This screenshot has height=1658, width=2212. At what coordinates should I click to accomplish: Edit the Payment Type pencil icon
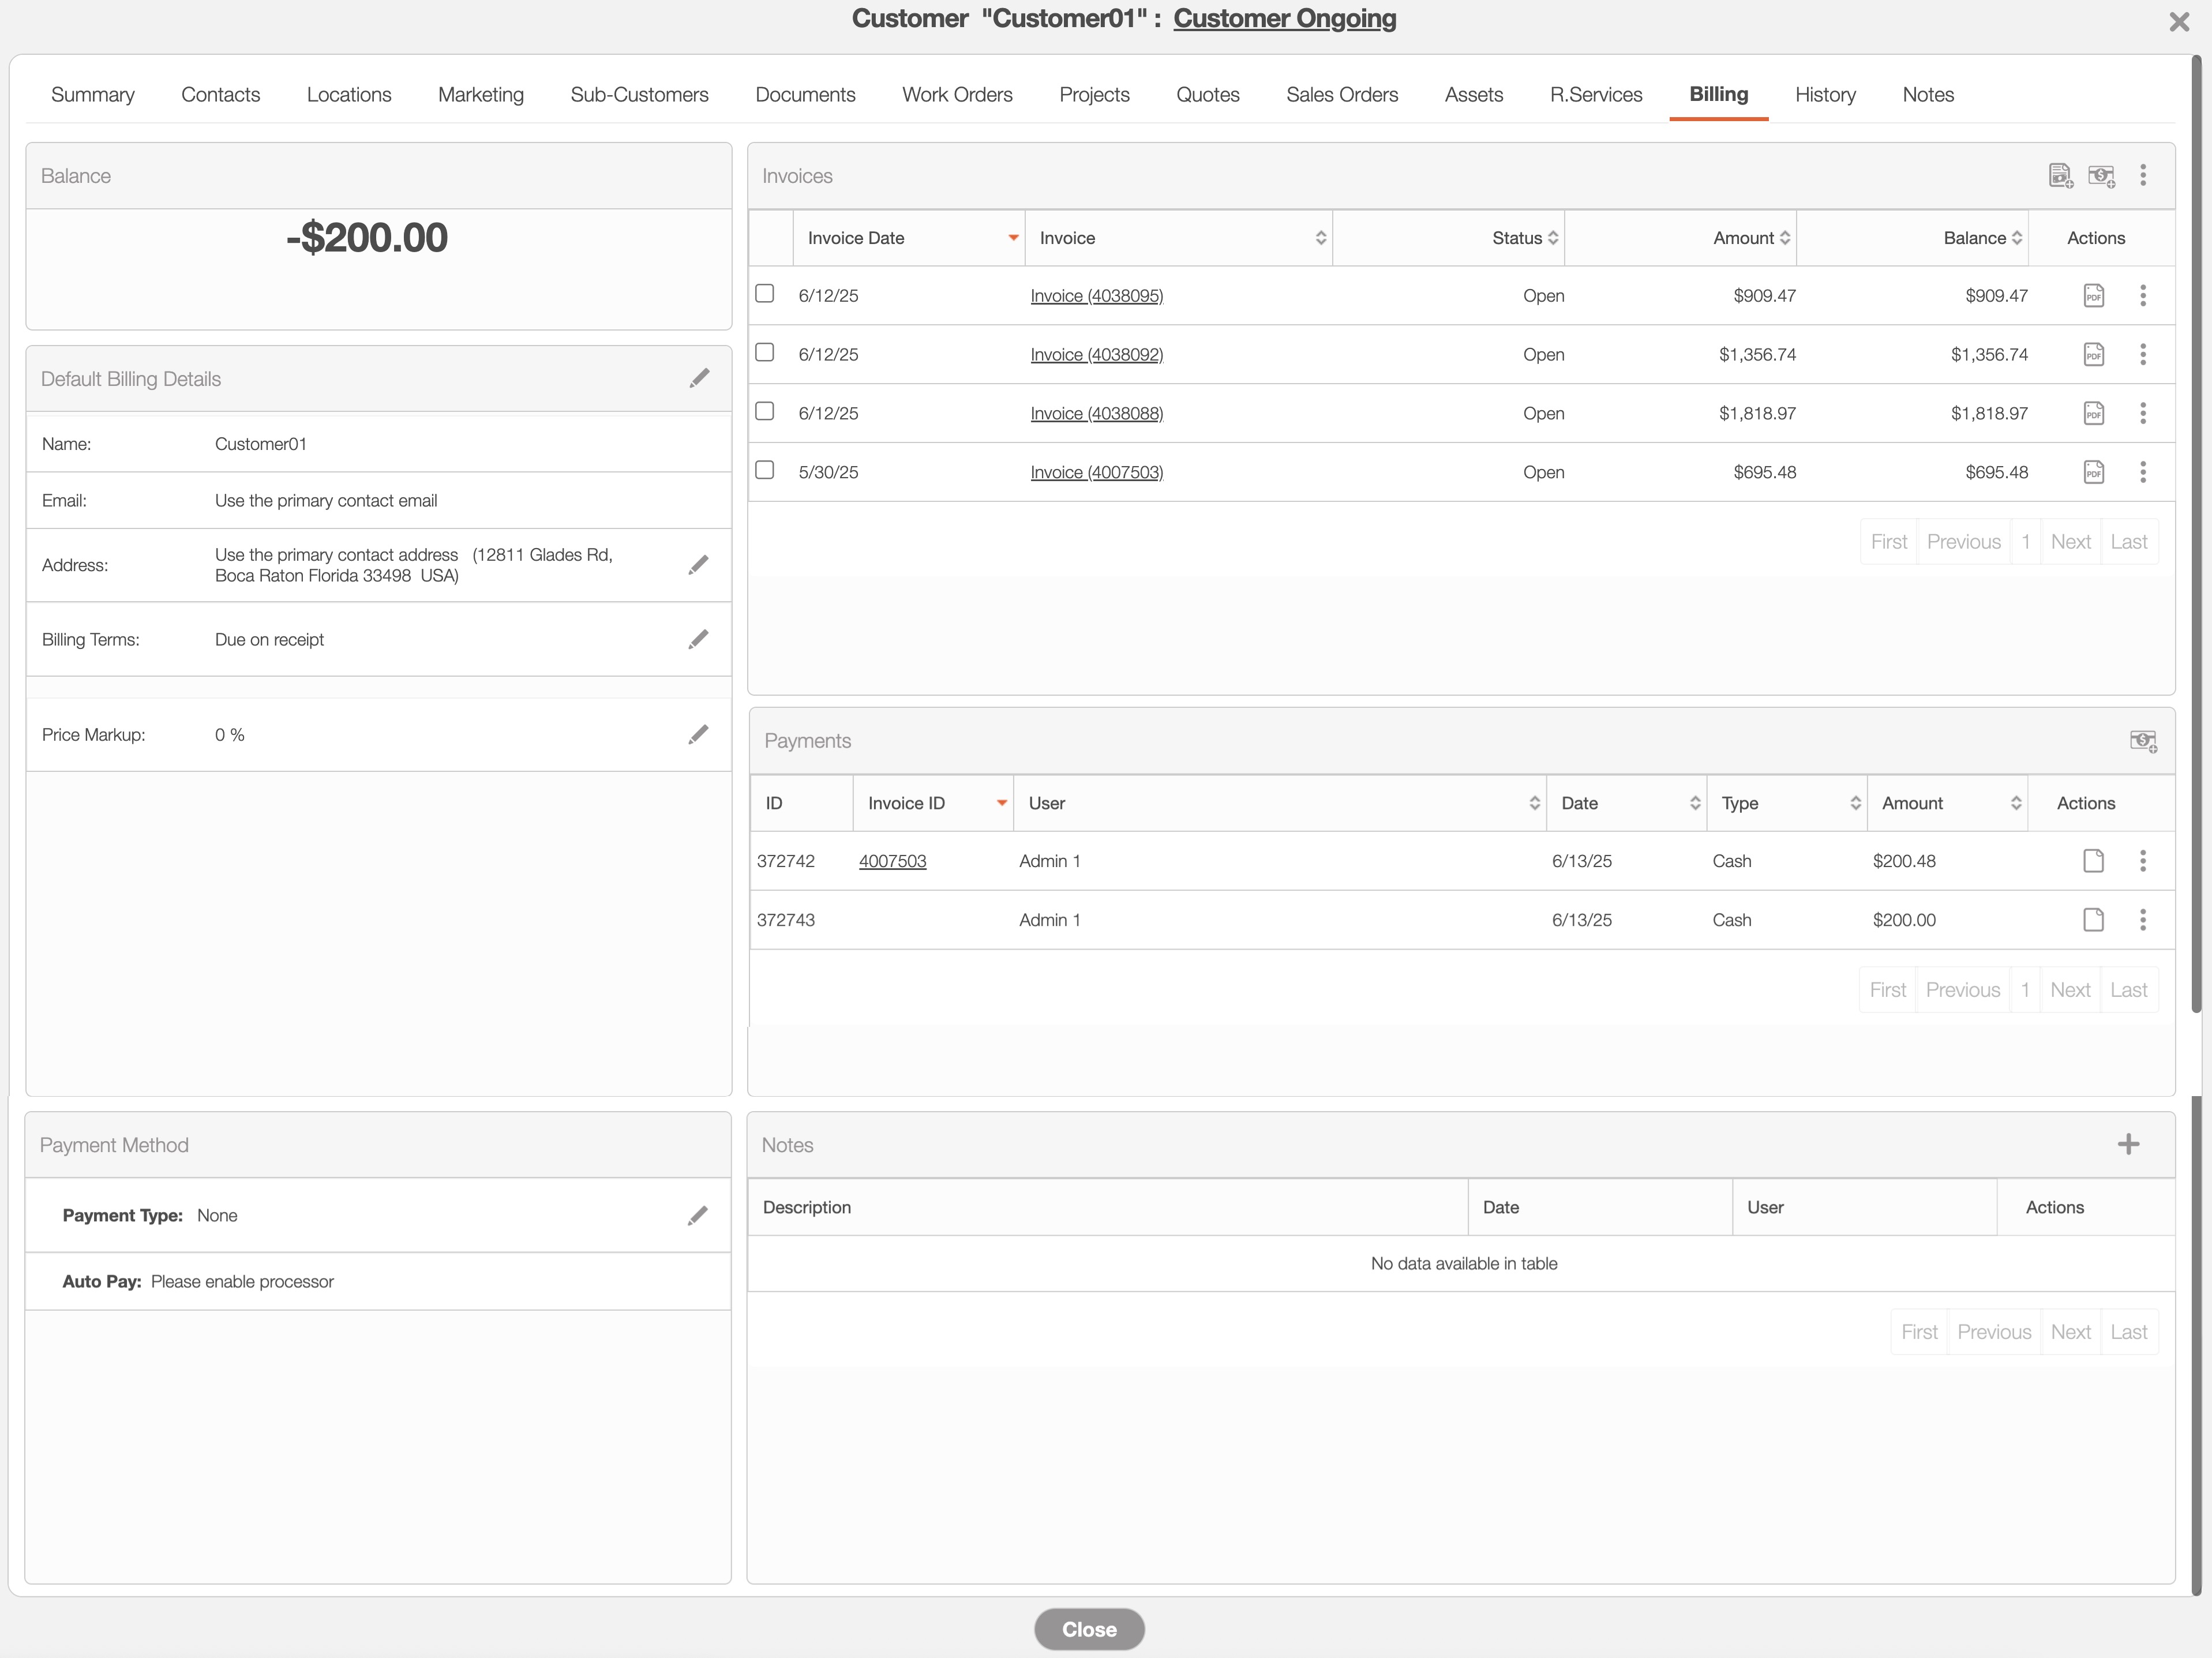[698, 1215]
